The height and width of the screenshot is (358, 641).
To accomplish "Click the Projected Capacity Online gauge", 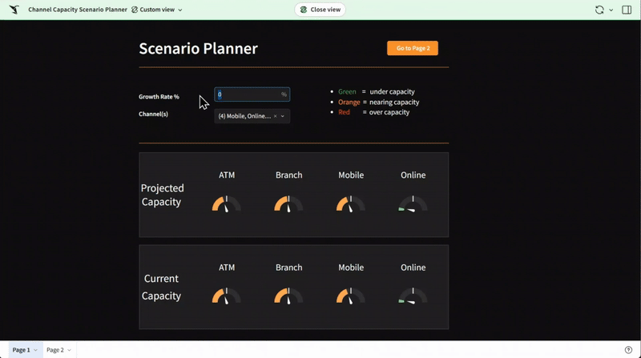I will tap(413, 203).
